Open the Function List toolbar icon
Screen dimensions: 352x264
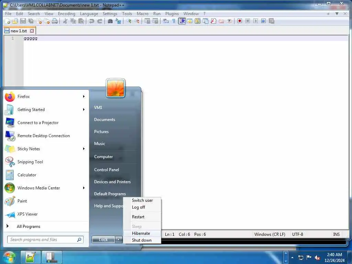[x=213, y=21]
